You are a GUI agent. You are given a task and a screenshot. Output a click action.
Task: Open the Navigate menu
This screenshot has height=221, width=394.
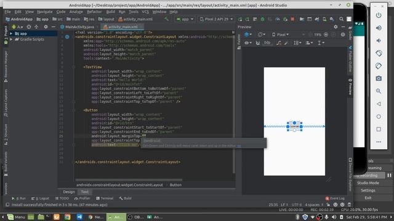[x=45, y=12]
